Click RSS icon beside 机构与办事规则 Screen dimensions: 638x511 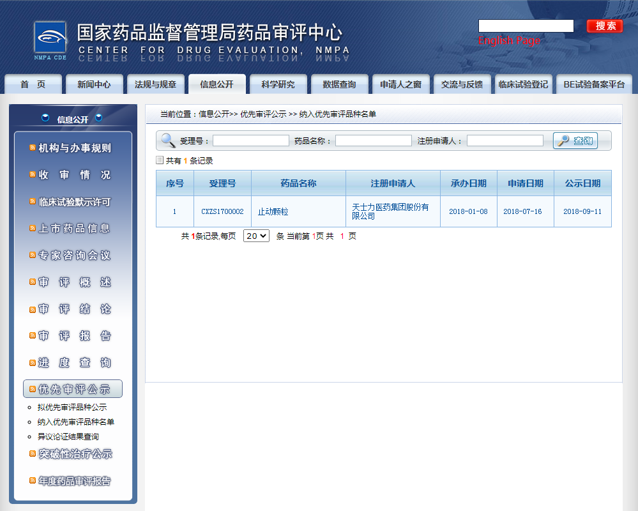pyautogui.click(x=33, y=148)
